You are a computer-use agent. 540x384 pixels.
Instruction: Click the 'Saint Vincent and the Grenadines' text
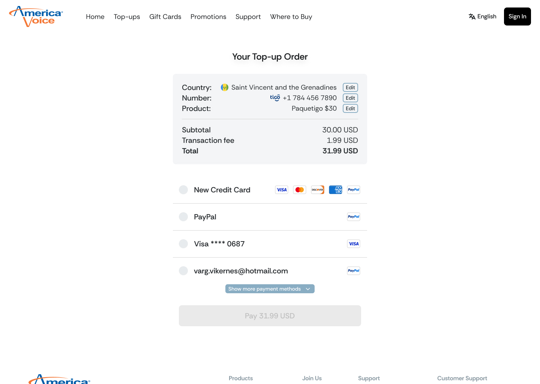tap(284, 87)
